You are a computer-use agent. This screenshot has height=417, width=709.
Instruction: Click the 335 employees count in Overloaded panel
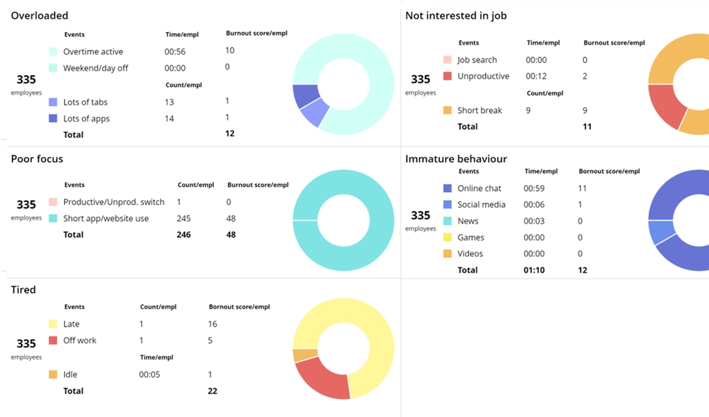(x=26, y=84)
